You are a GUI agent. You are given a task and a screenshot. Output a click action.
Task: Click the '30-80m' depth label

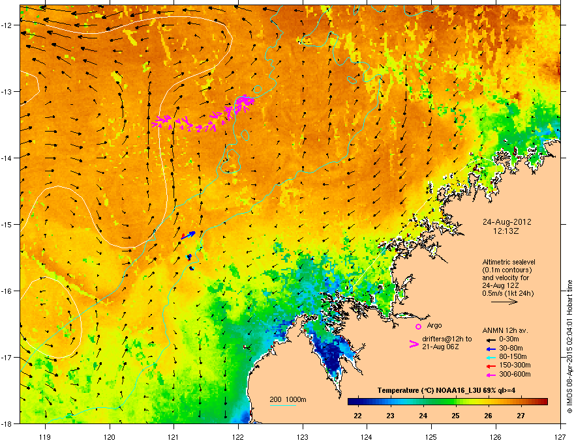tap(511, 349)
